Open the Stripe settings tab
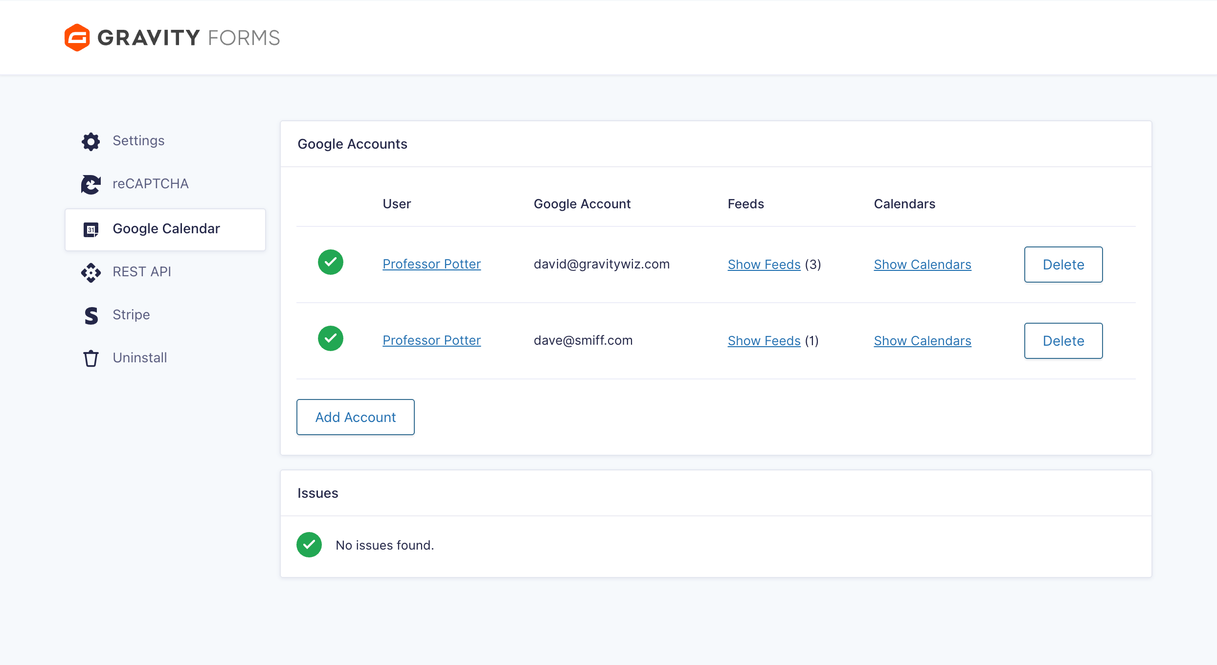 click(131, 315)
